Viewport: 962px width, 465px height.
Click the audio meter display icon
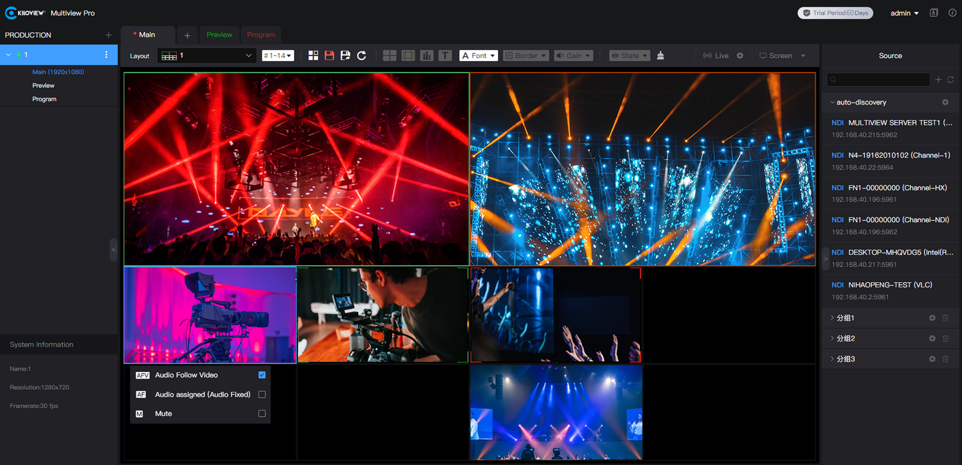(427, 55)
